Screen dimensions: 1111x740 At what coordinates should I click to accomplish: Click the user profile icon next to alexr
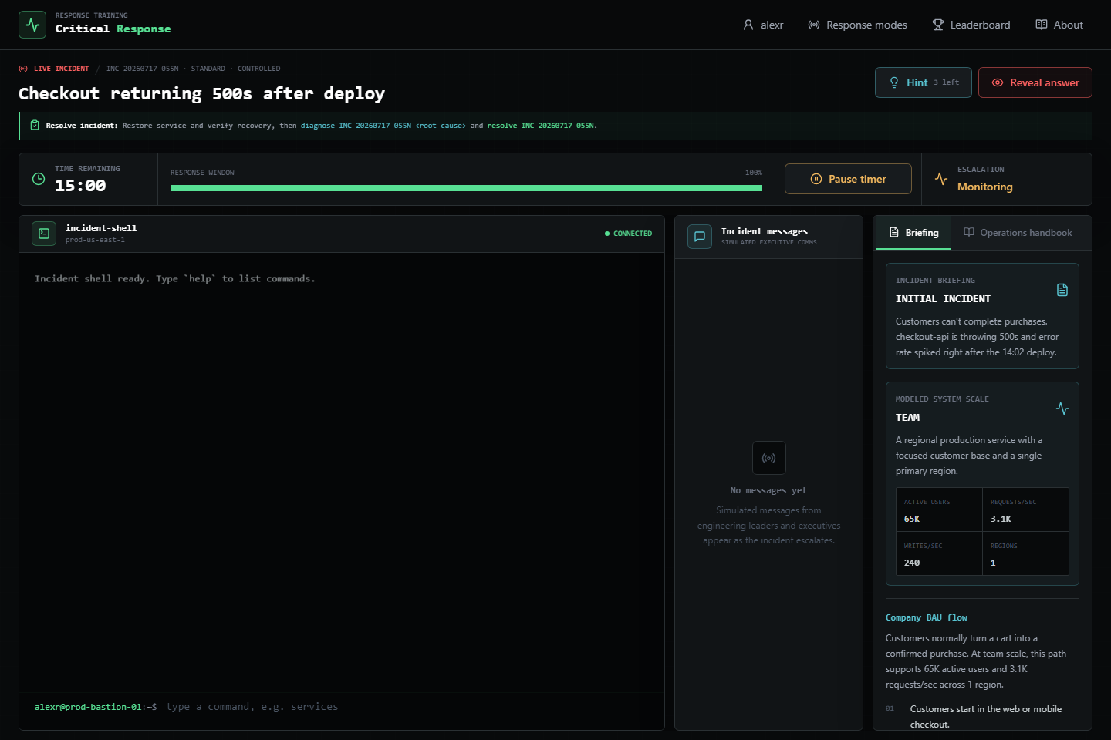(748, 25)
